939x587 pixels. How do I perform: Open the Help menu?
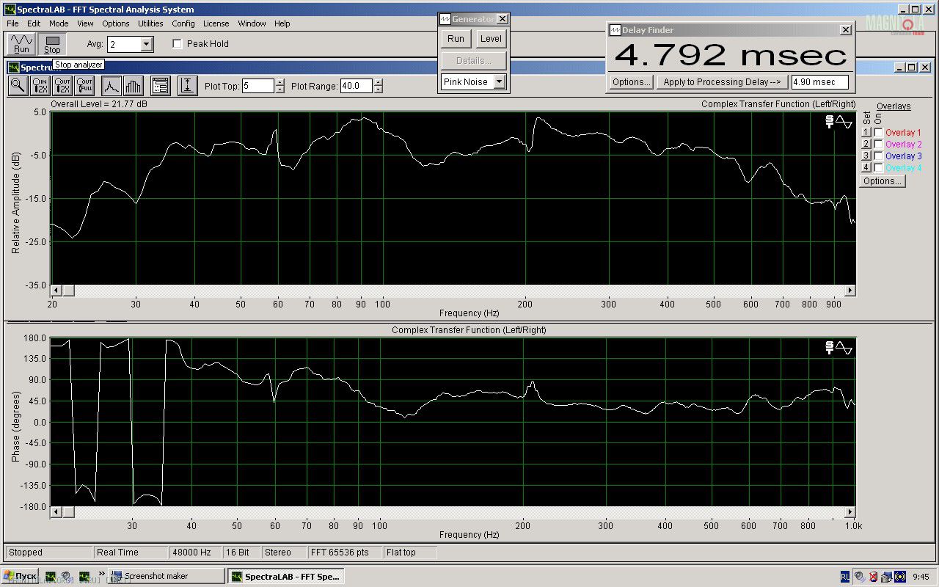coord(282,23)
